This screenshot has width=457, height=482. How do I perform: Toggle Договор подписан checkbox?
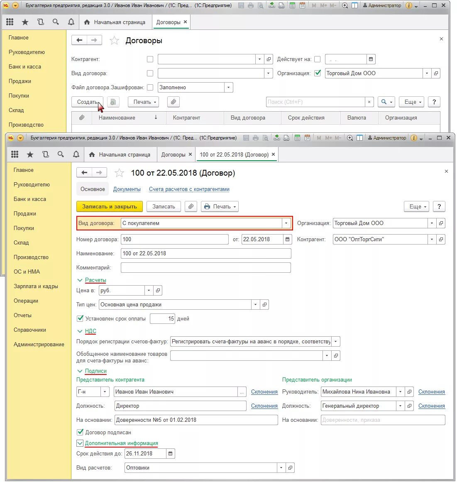coord(80,432)
